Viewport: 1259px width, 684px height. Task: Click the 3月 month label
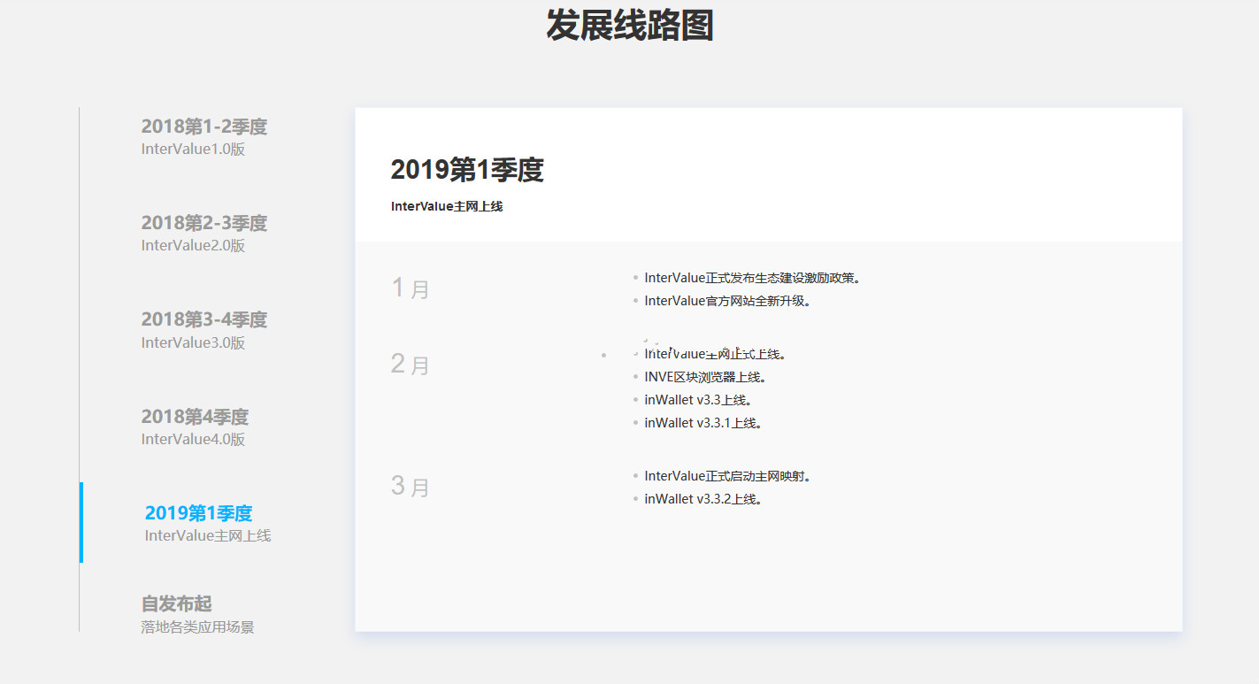tap(411, 486)
